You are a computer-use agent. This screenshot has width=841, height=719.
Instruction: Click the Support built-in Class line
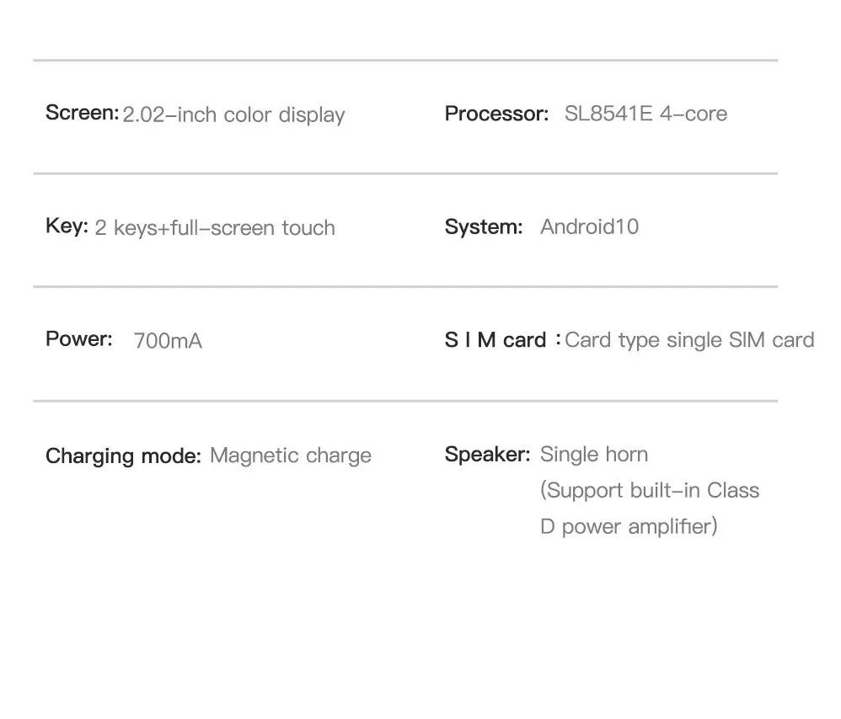click(x=649, y=490)
